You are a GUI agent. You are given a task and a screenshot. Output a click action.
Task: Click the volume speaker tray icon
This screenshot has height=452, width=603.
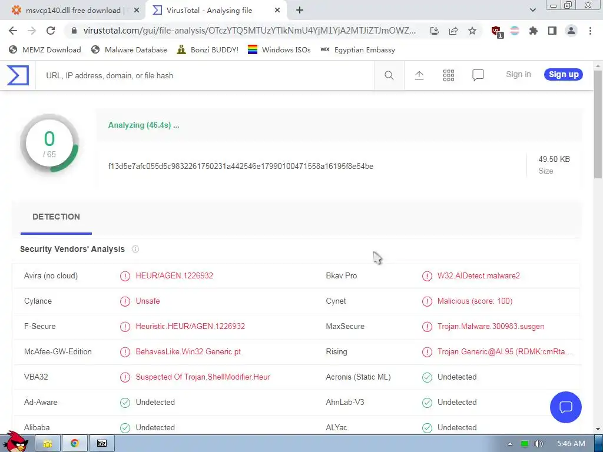point(539,444)
